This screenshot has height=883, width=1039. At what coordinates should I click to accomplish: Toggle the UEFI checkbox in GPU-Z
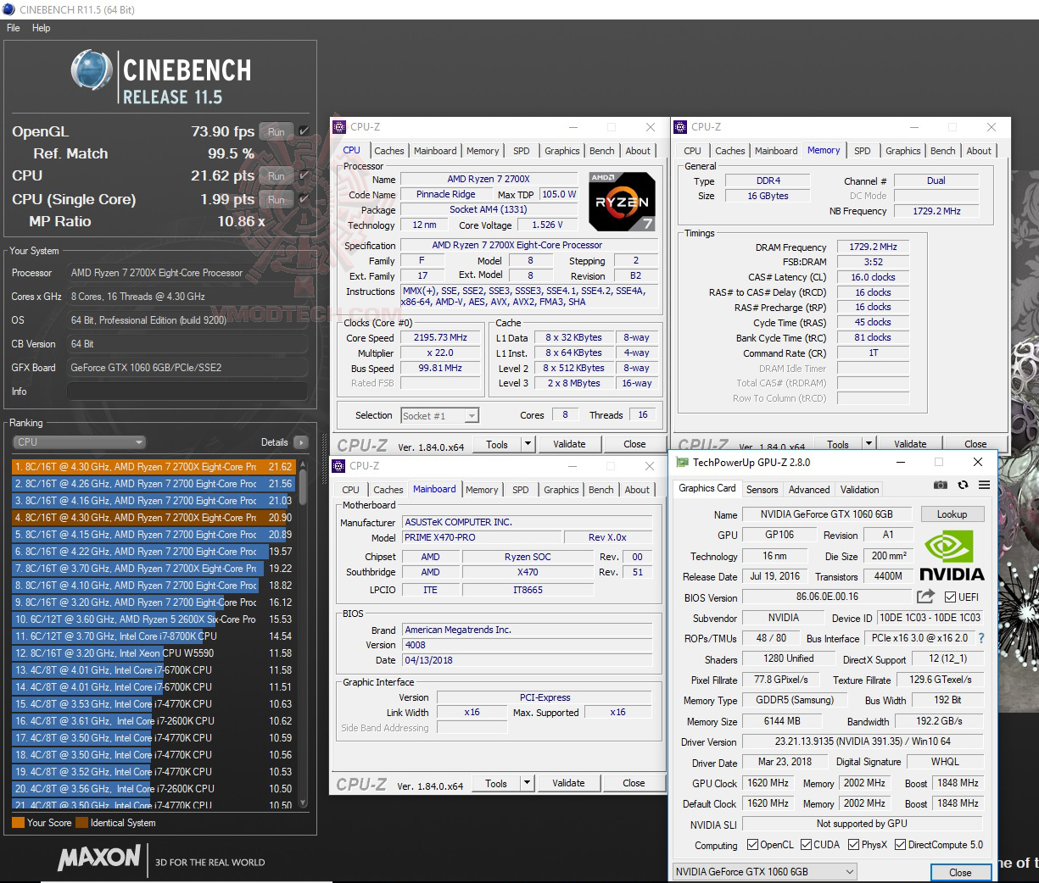pyautogui.click(x=952, y=597)
